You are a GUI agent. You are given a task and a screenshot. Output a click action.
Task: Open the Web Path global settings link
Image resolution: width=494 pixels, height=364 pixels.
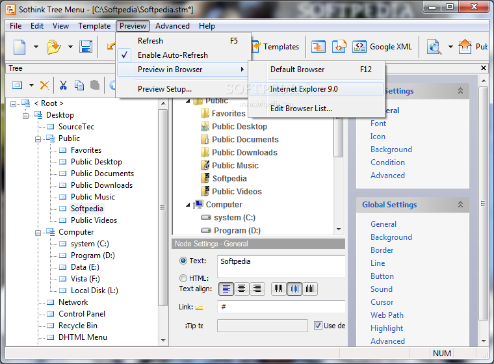[x=387, y=315]
